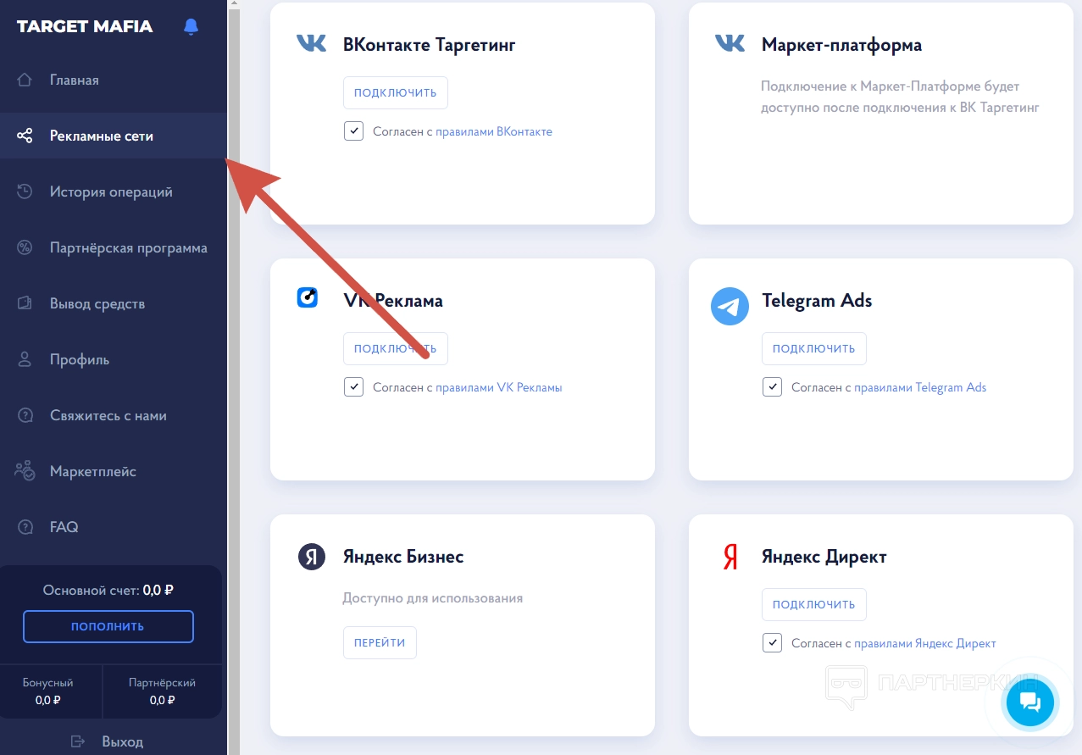
Task: Click the home icon beside Главная
Action: [25, 80]
